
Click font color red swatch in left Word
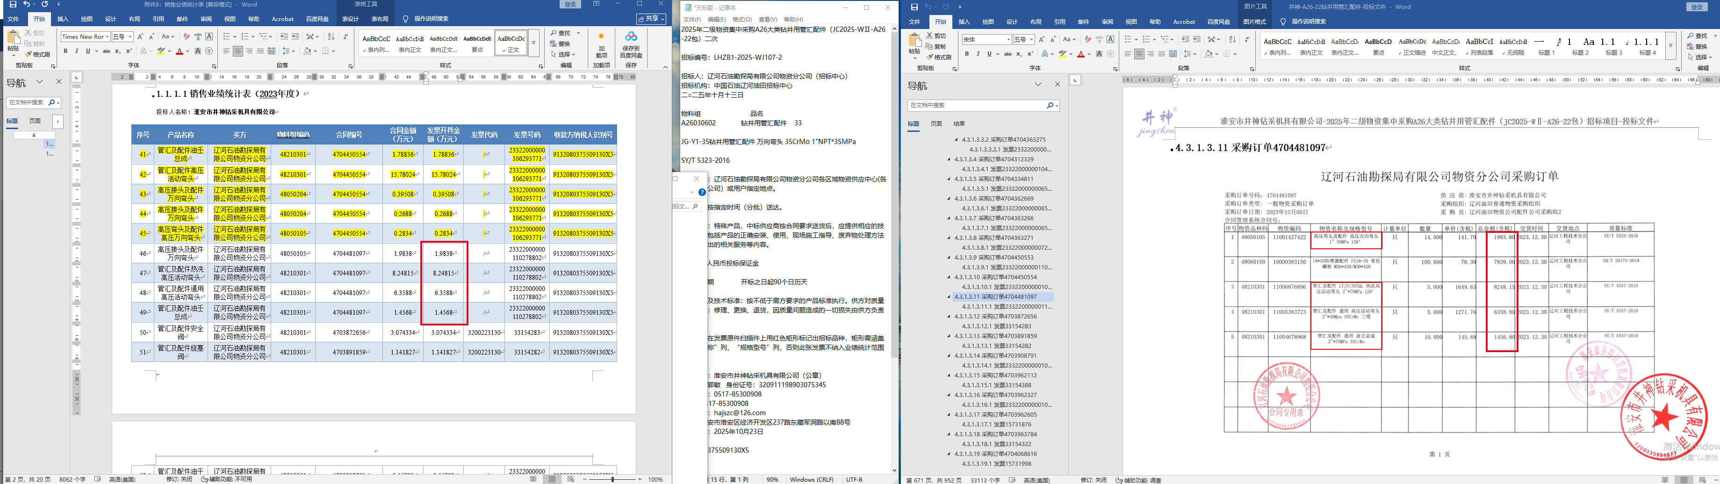pos(179,51)
